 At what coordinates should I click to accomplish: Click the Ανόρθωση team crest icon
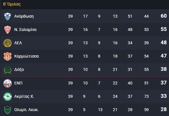click(8, 16)
